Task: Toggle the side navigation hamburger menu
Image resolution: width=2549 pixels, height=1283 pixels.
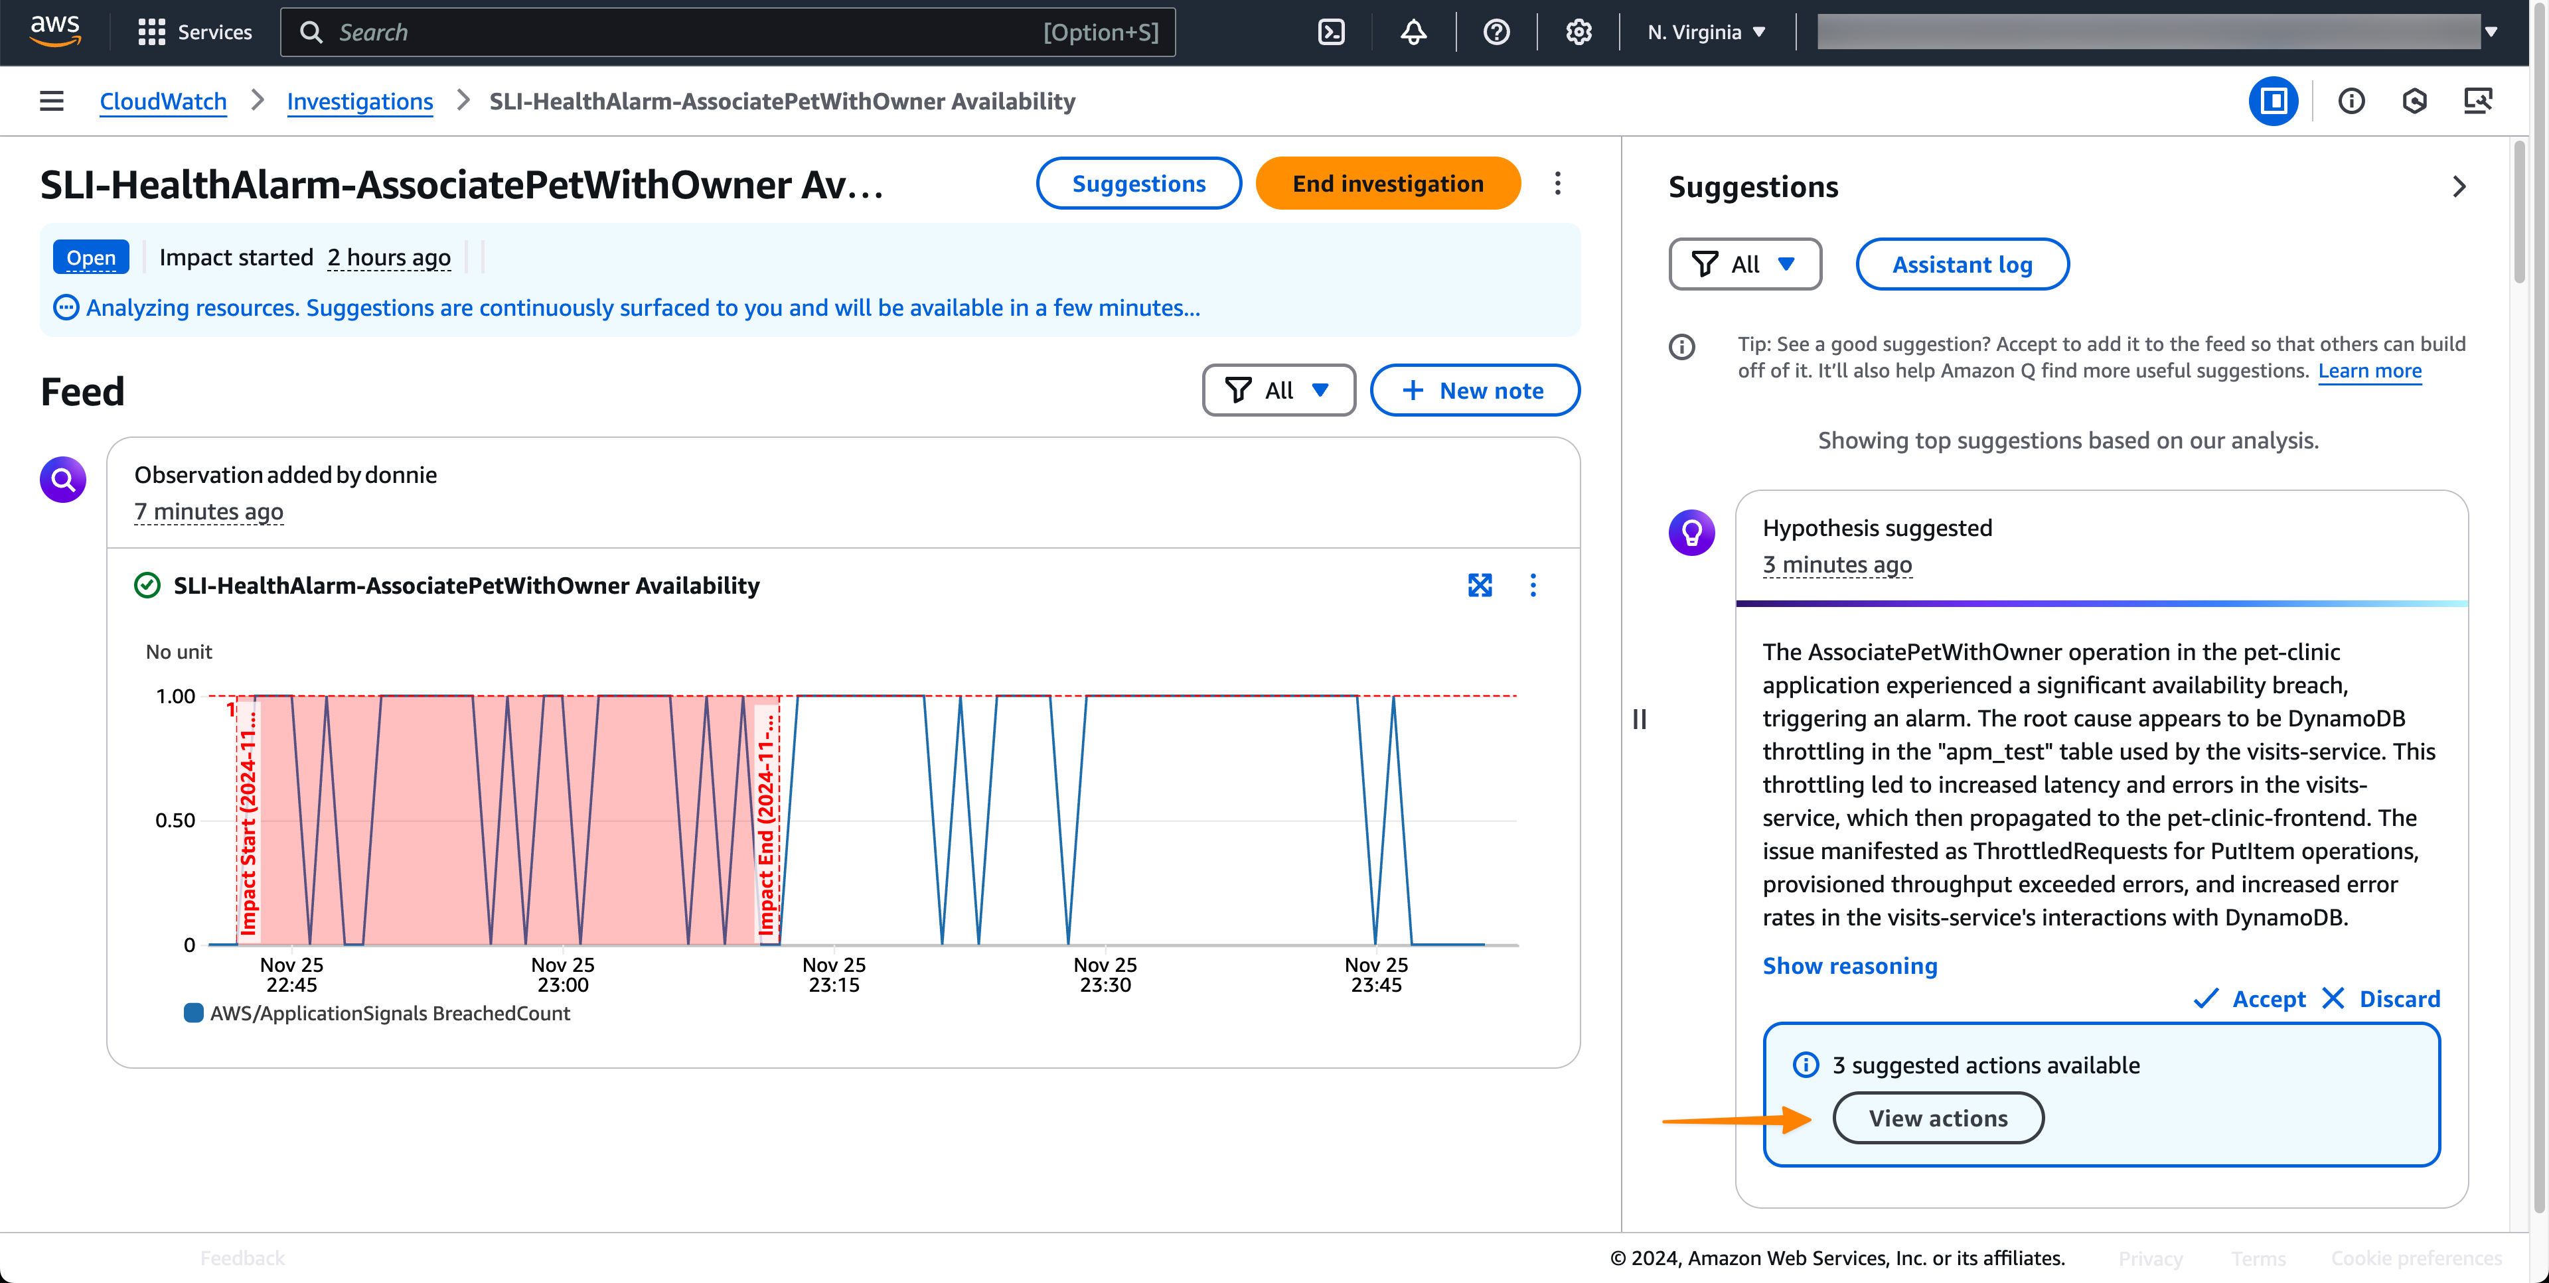Action: [x=52, y=101]
